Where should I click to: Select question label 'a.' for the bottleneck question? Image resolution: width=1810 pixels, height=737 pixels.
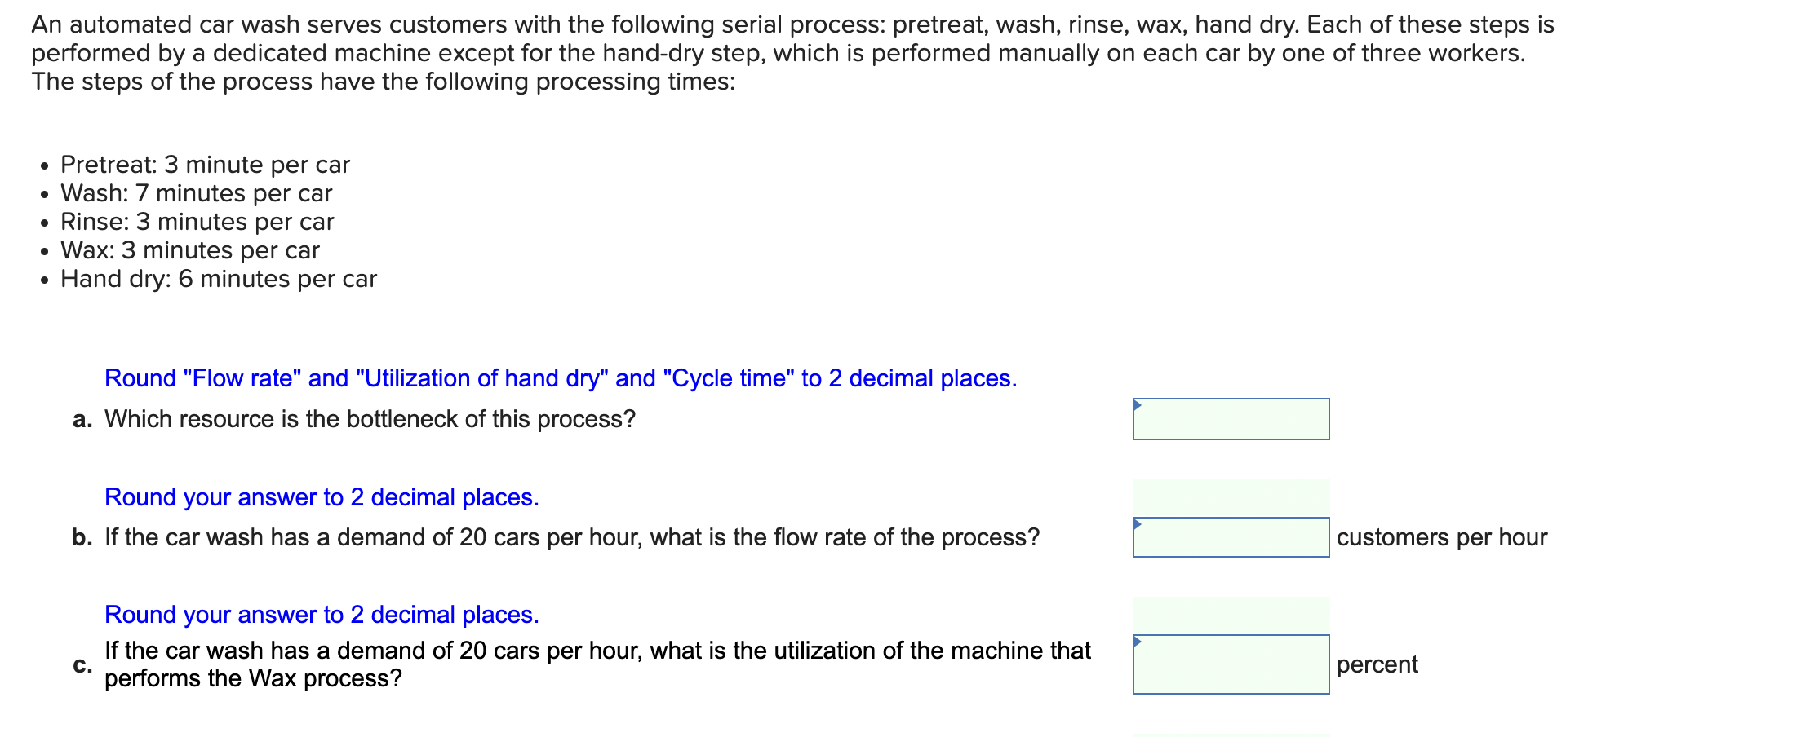(82, 420)
